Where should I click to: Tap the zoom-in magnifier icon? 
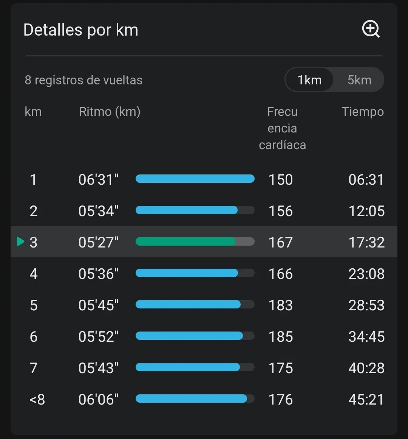click(x=371, y=29)
